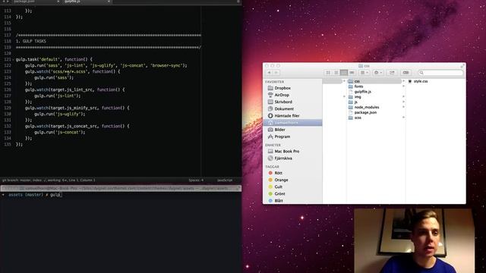This screenshot has width=486, height=273.
Task: Go forward in Finder window
Action: pos(276,73)
